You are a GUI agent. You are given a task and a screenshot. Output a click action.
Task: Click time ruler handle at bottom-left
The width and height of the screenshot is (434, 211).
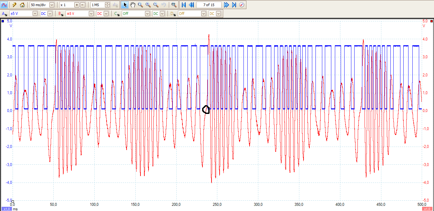pos(13,201)
